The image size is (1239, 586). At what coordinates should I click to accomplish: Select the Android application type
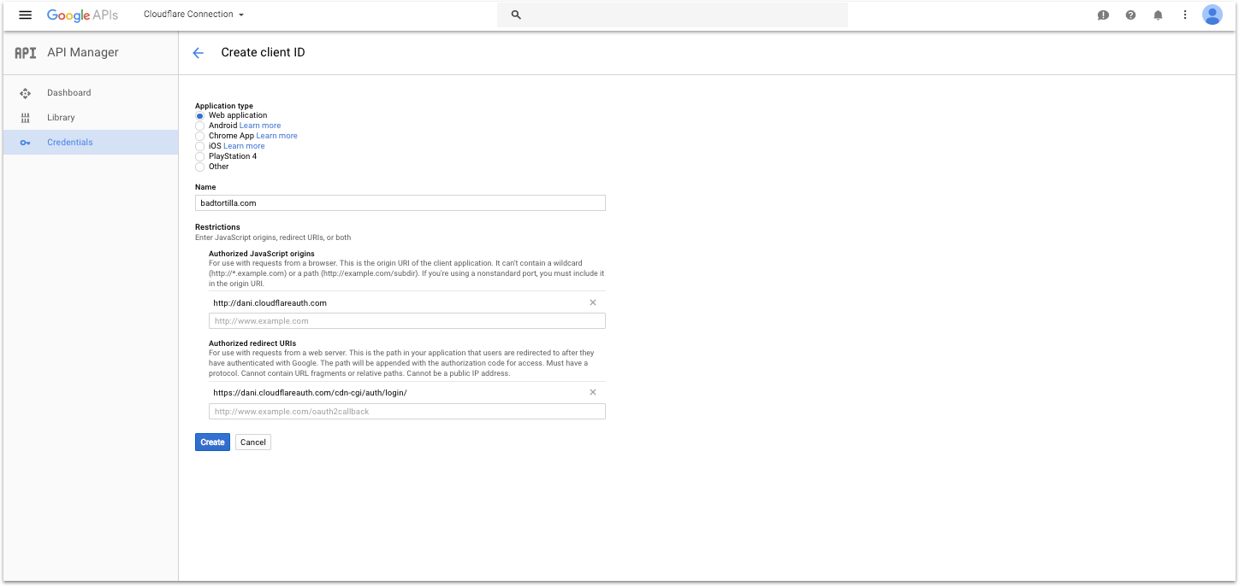(x=200, y=126)
